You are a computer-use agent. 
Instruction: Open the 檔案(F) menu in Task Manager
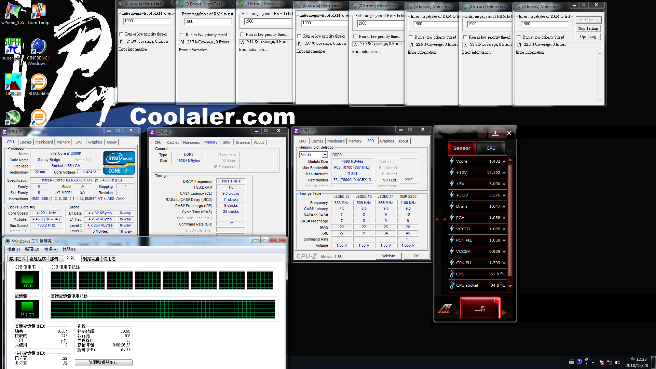14,249
